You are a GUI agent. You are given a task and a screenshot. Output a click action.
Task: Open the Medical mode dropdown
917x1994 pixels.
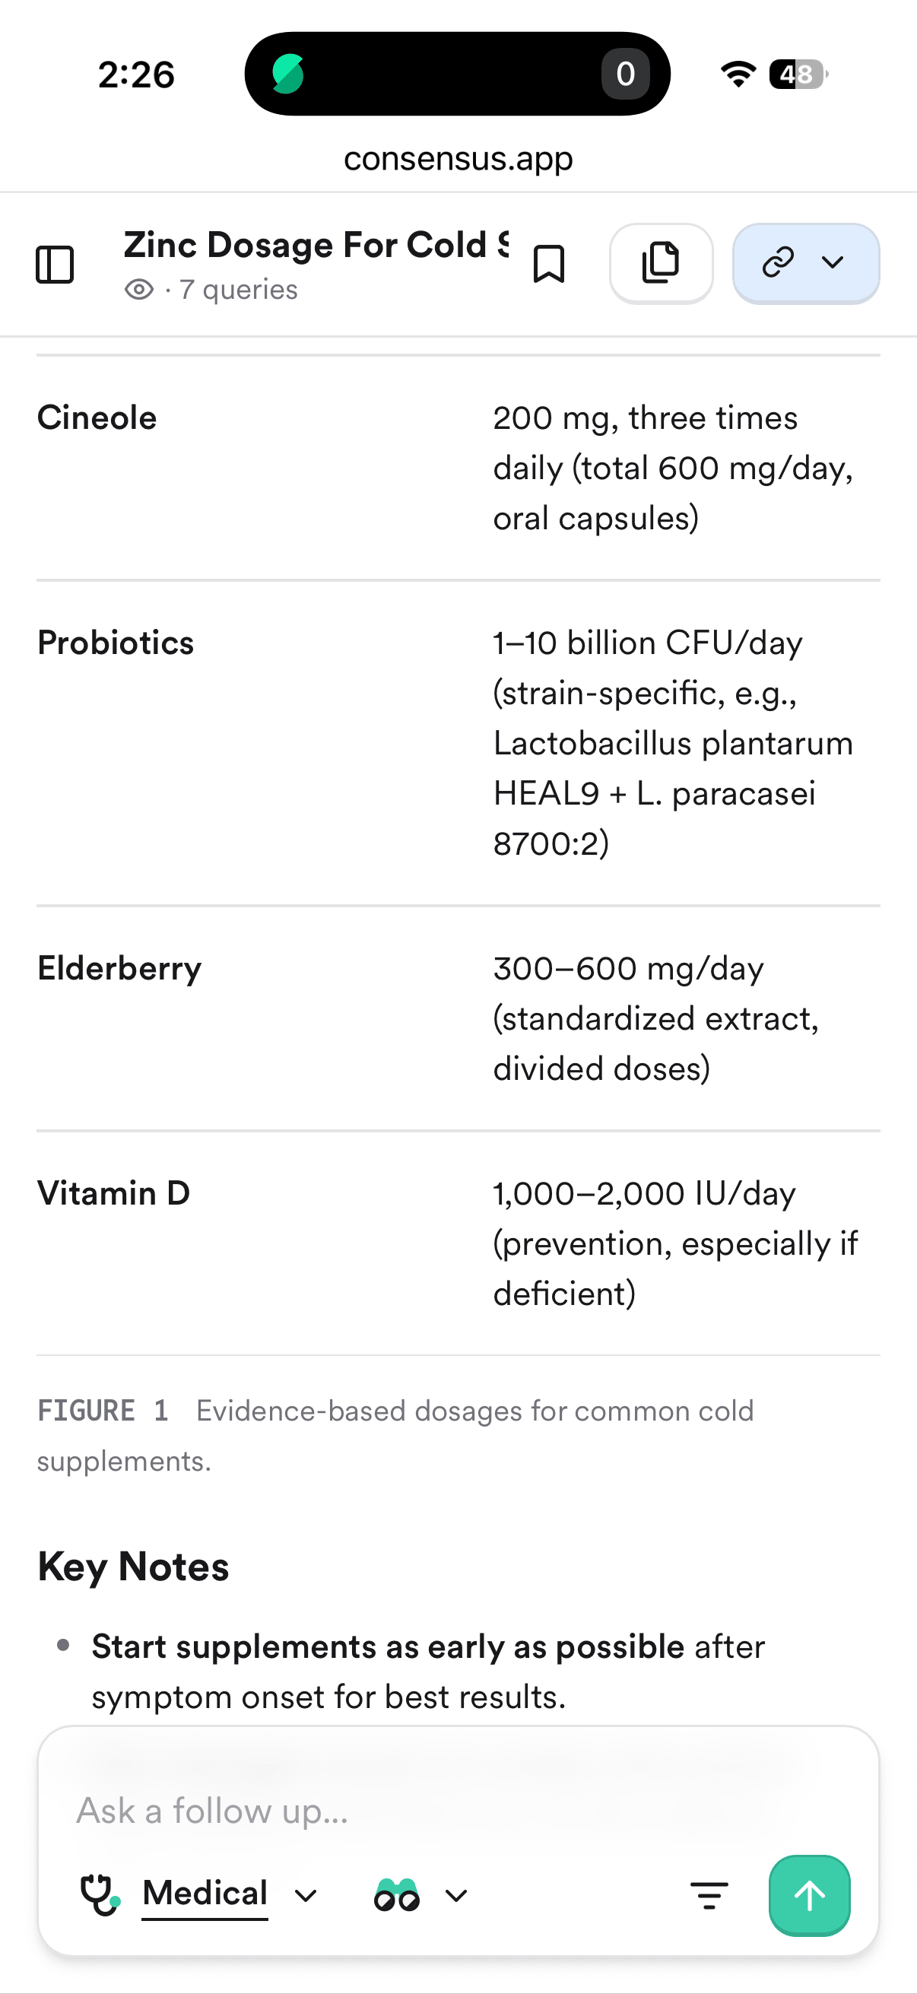(306, 1895)
